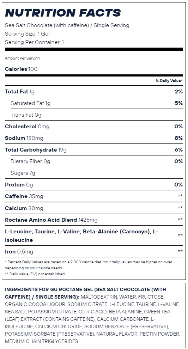Image resolution: width=188 pixels, height=349 pixels.
Task: Click the Iron 0.5mg row
Action: click(94, 251)
